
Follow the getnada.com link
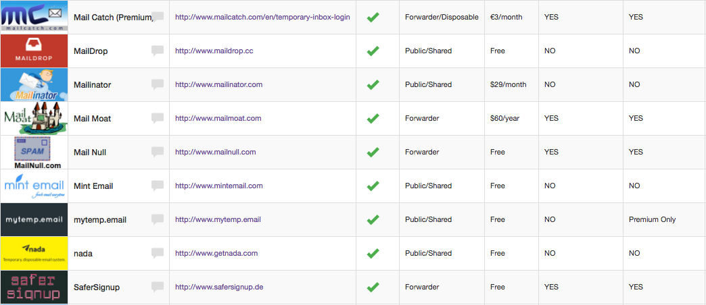pyautogui.click(x=216, y=253)
